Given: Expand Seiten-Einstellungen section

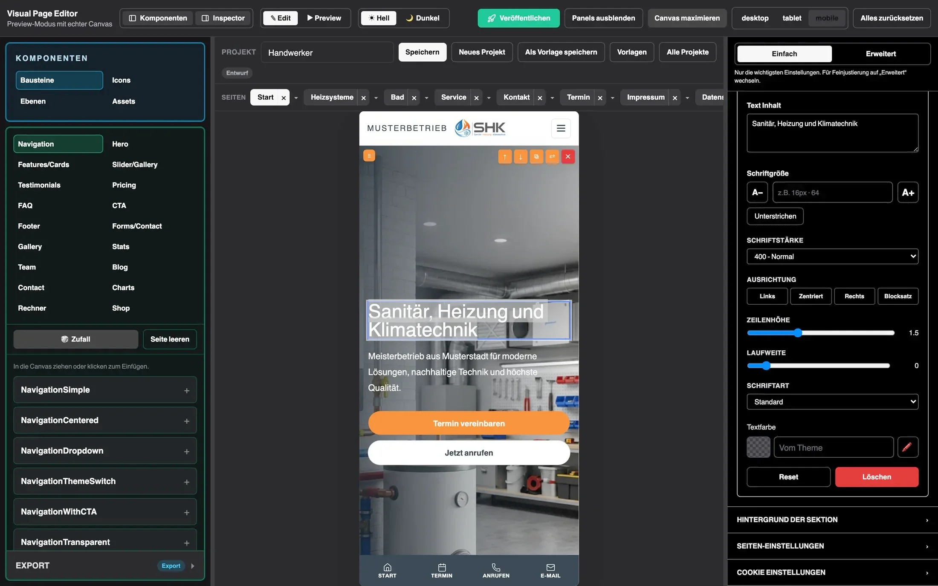Looking at the screenshot, I should pyautogui.click(x=832, y=546).
